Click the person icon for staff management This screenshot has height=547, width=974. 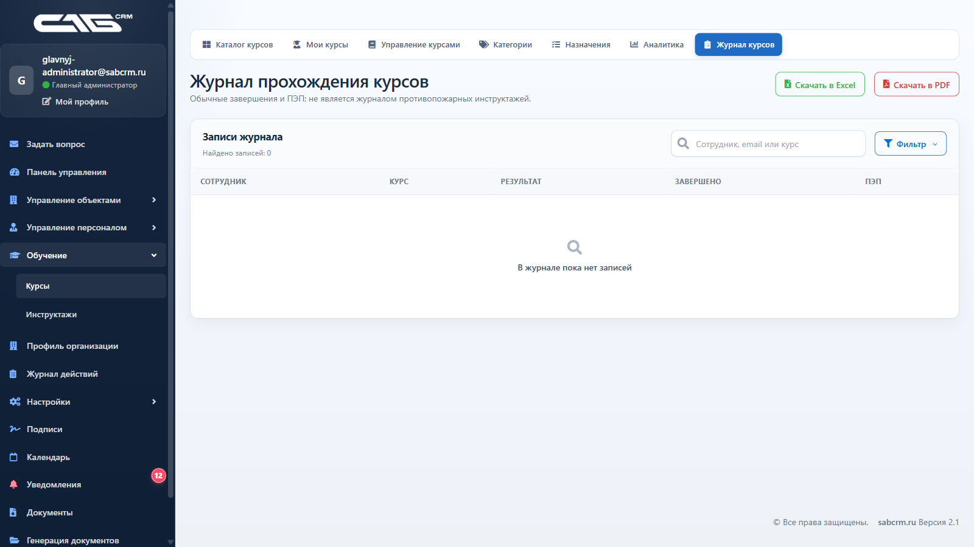[x=13, y=227]
